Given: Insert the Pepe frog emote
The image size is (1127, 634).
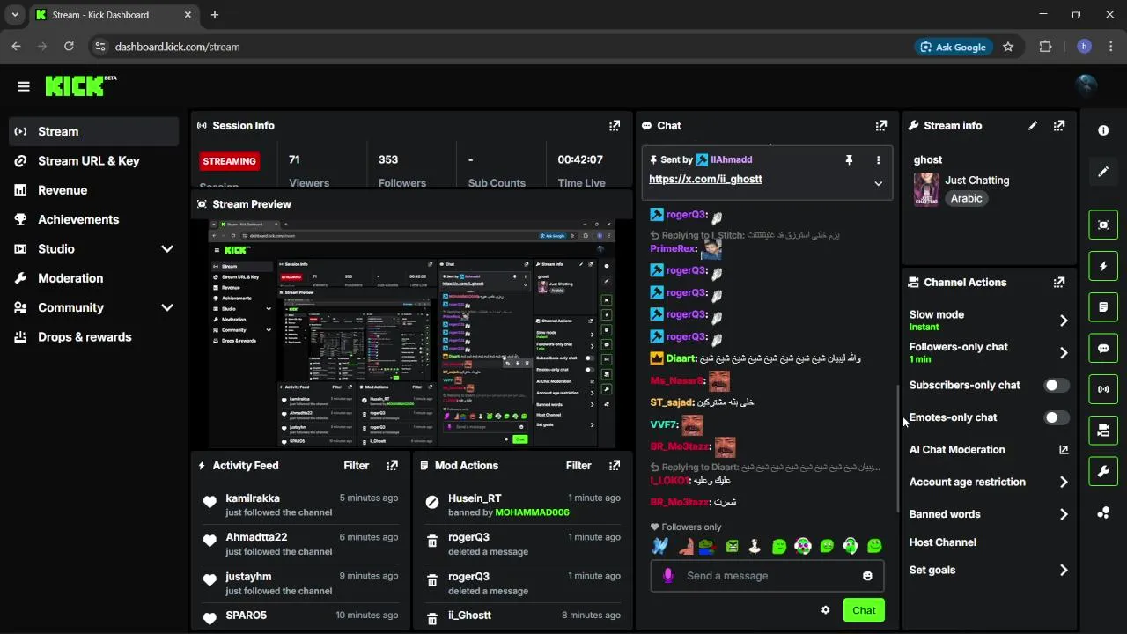Looking at the screenshot, I should click(706, 547).
